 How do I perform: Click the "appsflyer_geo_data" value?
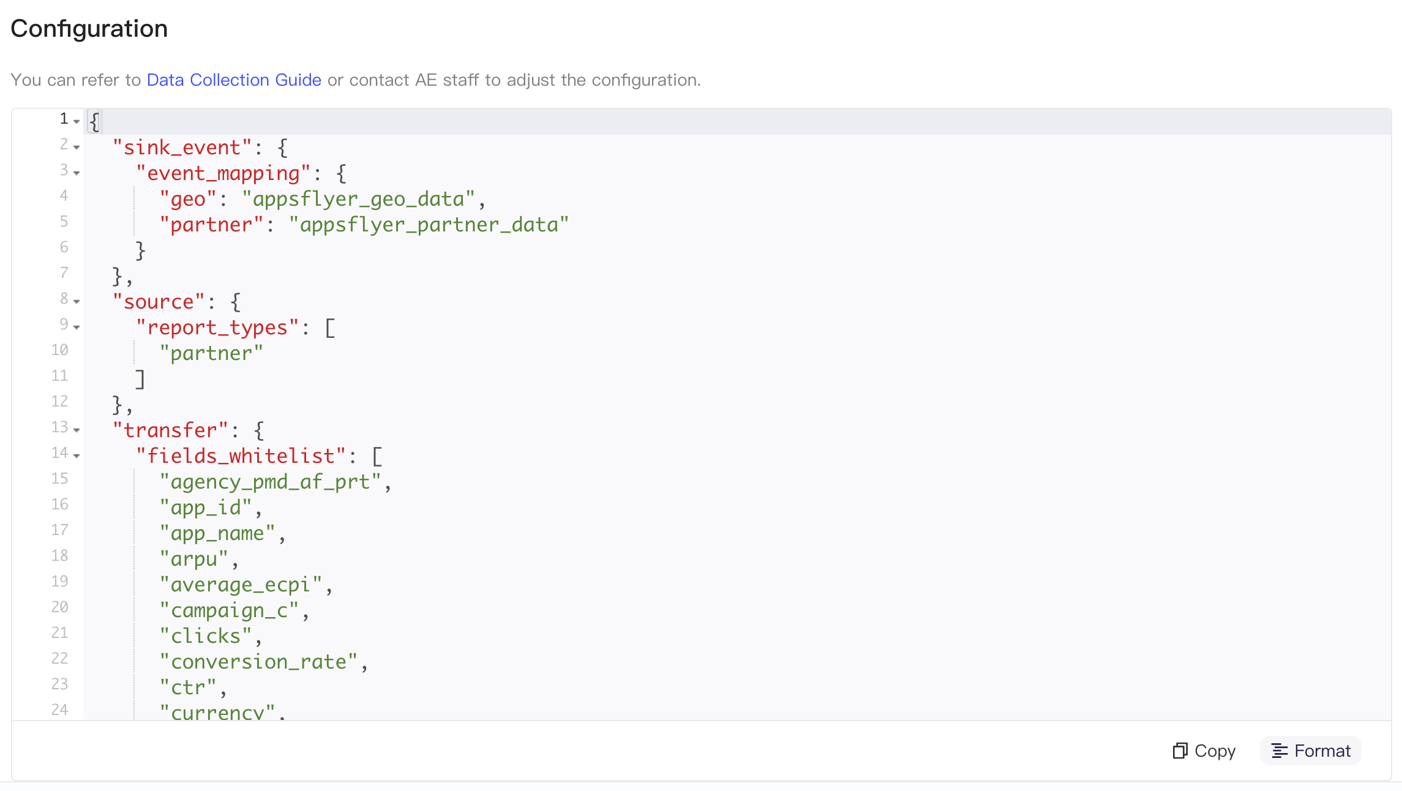coord(358,199)
